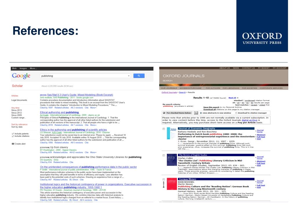The image size is (297, 223).
Task: Open the Web tab in Google bar
Action: pos(14,69)
